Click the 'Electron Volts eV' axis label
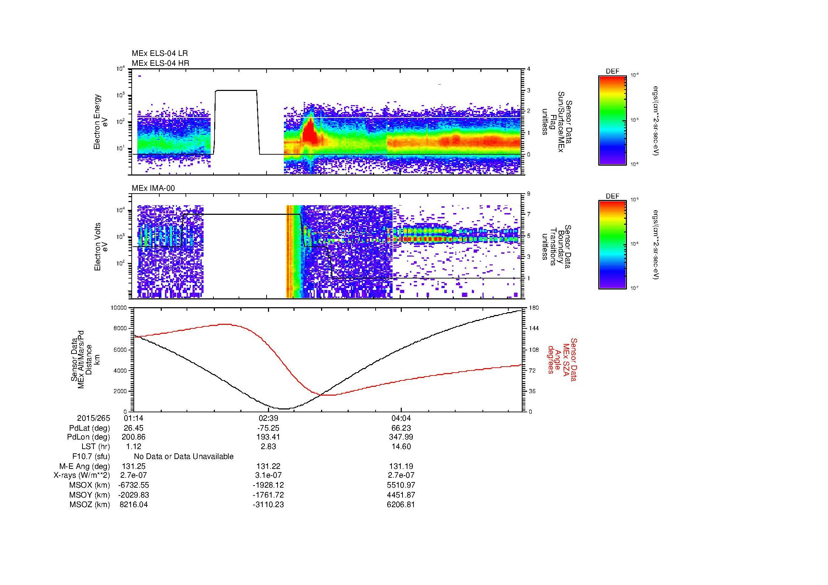This screenshot has height=585, width=828. (101, 247)
